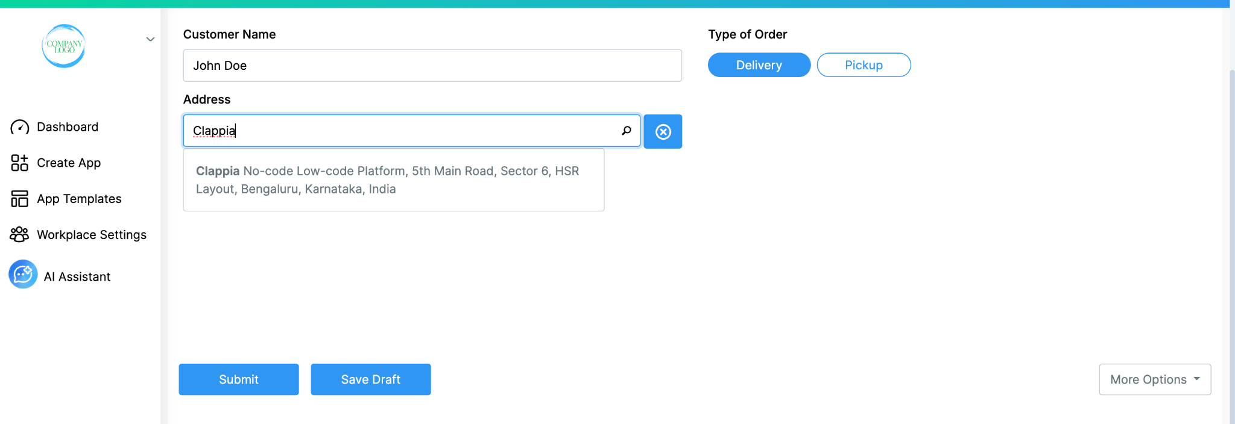Viewport: 1235px width, 424px height.
Task: Open App Templates in the sidebar
Action: click(x=79, y=199)
